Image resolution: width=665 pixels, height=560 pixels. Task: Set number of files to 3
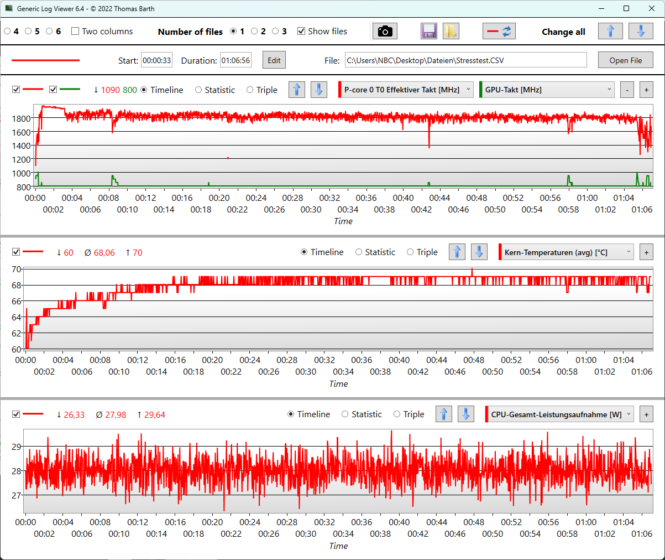point(275,32)
